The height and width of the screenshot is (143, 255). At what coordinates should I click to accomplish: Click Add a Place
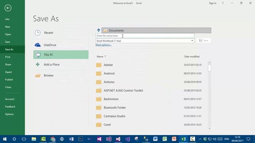pos(61,64)
